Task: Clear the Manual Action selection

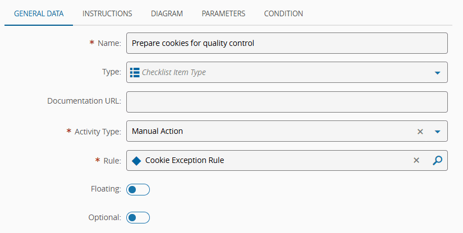Action: [x=420, y=132]
